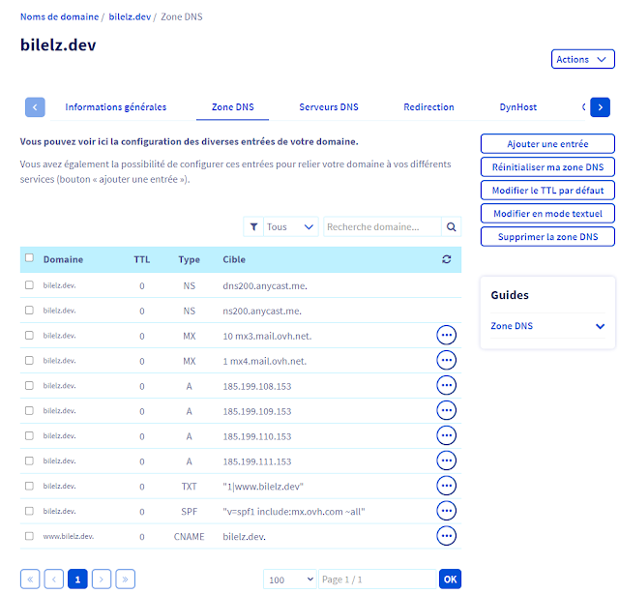The height and width of the screenshot is (594, 619).
Task: Check the SPF record checkbox
Action: tap(29, 511)
